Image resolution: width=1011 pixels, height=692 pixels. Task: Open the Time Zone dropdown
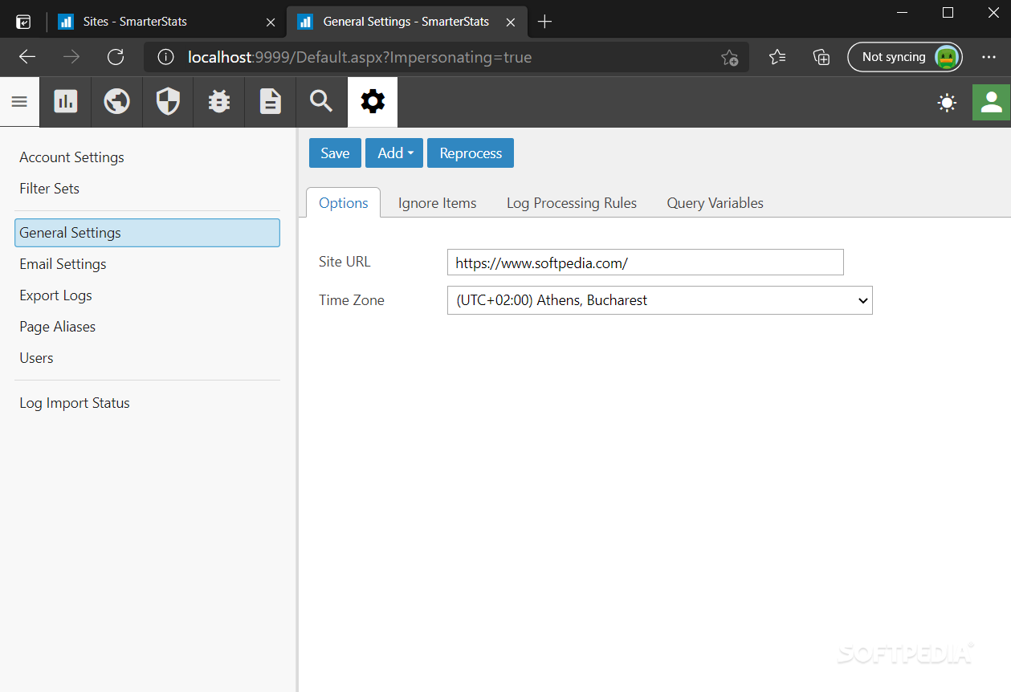(x=660, y=300)
